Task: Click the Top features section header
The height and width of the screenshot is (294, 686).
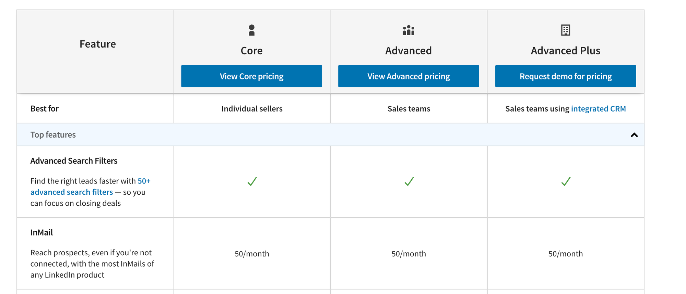Action: point(53,135)
